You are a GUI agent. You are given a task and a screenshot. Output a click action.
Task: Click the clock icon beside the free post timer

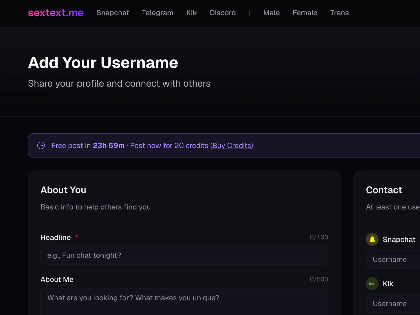(41, 145)
